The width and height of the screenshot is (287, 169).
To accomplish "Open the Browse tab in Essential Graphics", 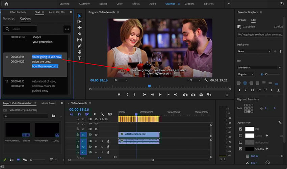I will 242,20.
